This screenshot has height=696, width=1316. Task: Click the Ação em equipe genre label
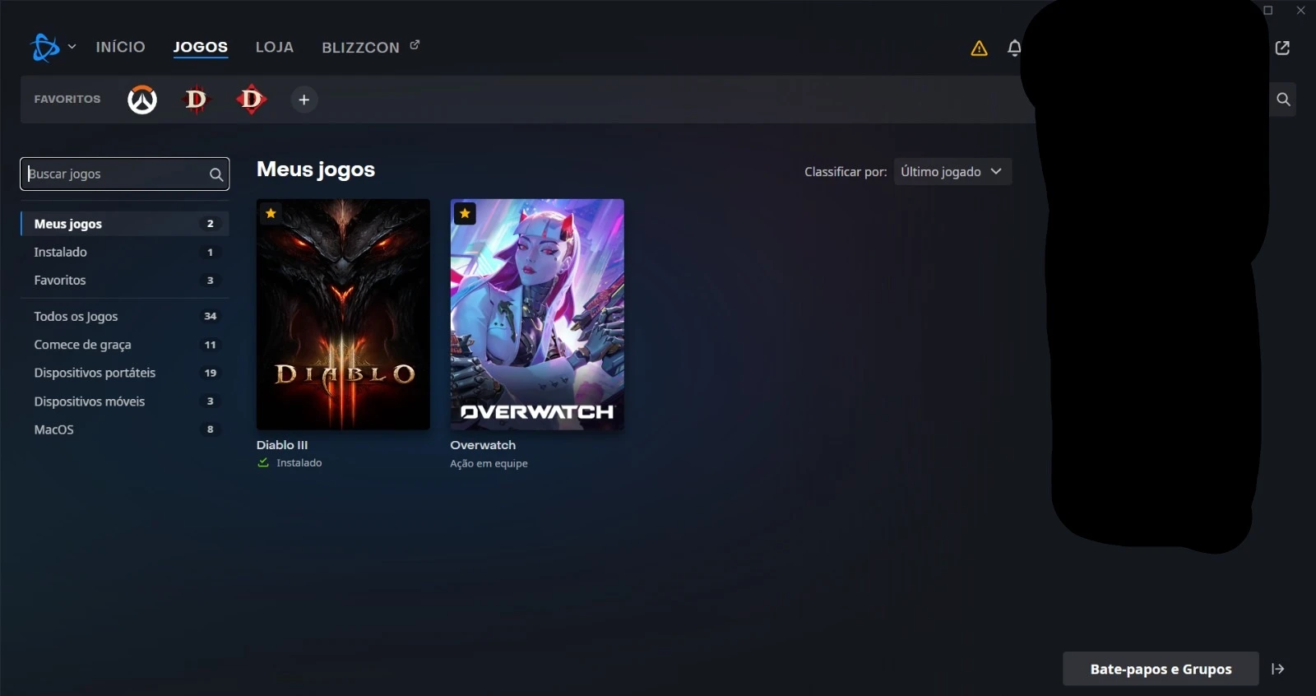(x=489, y=464)
